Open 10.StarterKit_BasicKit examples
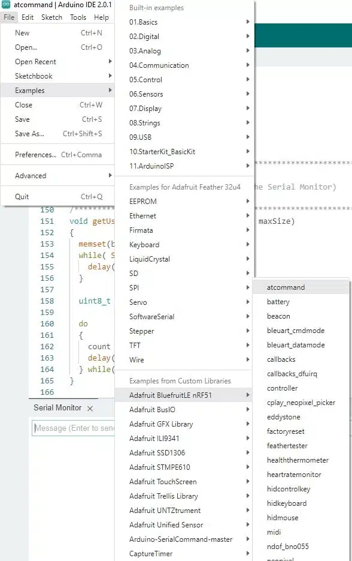Viewport: 352px width, 561px height. point(184,151)
